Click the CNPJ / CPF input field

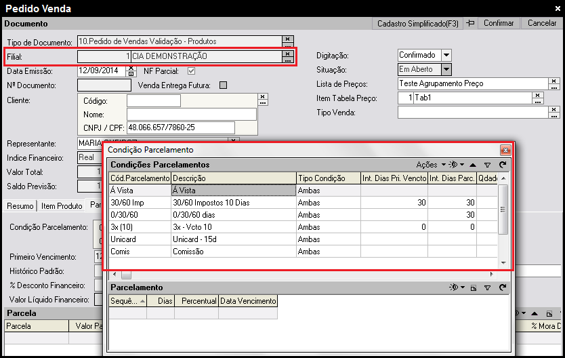(x=180, y=127)
